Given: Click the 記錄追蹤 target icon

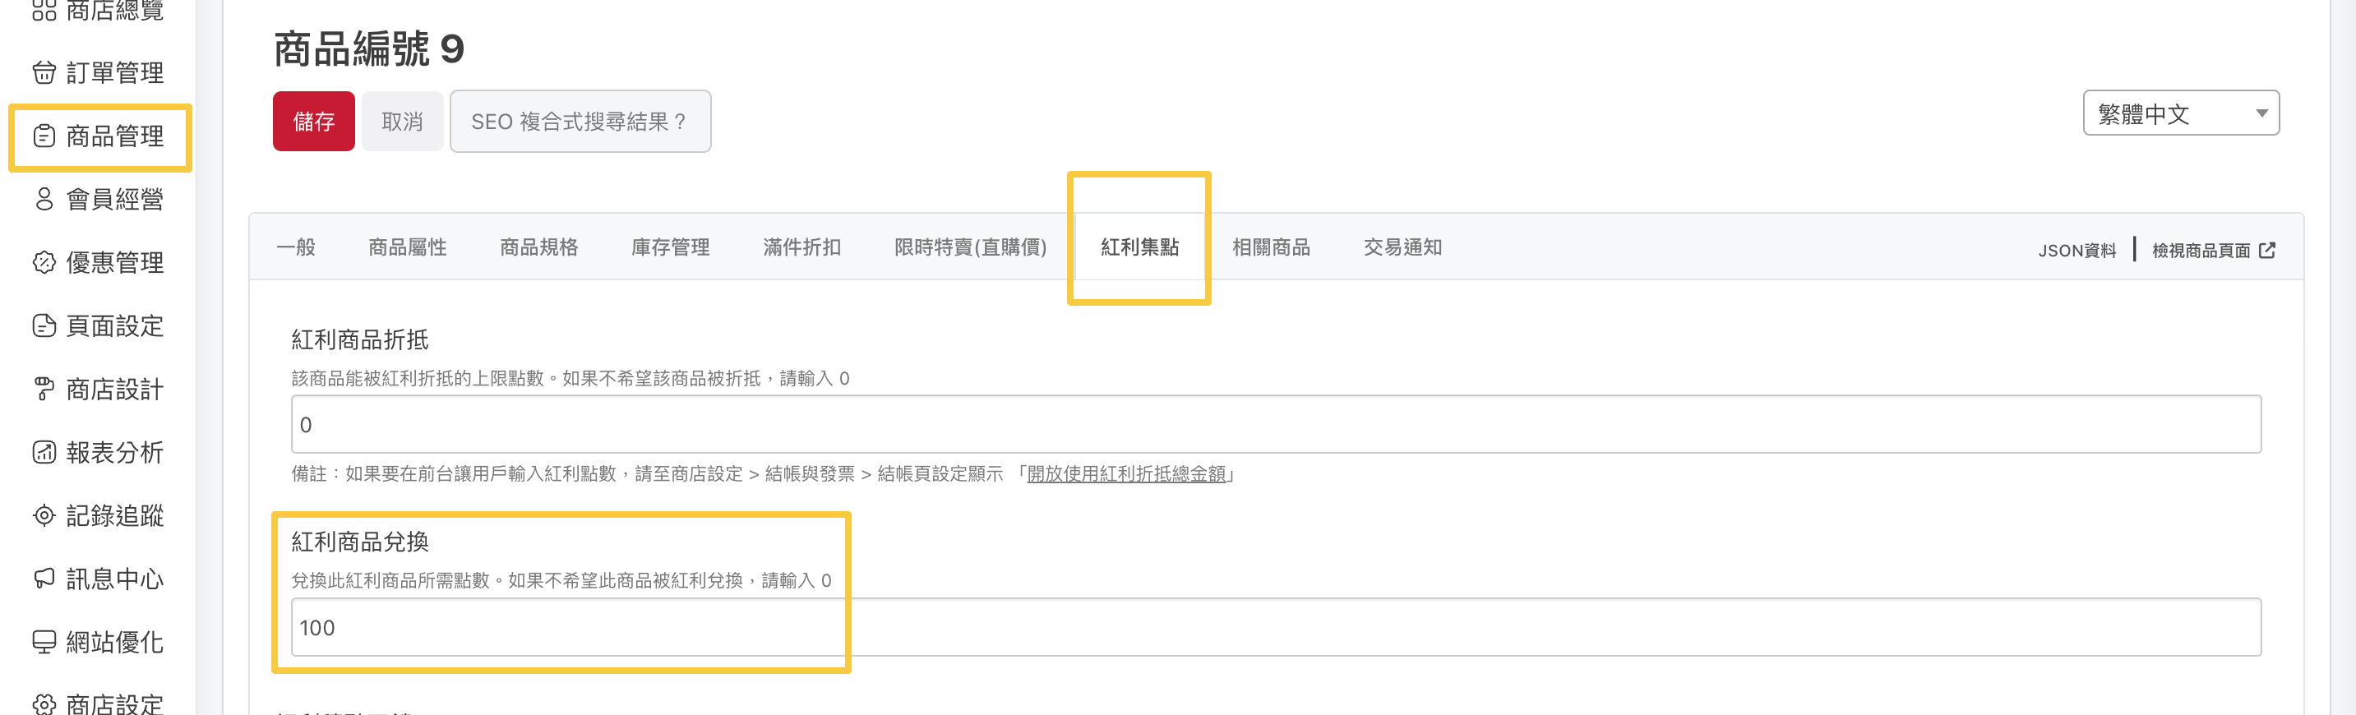Looking at the screenshot, I should tap(44, 515).
